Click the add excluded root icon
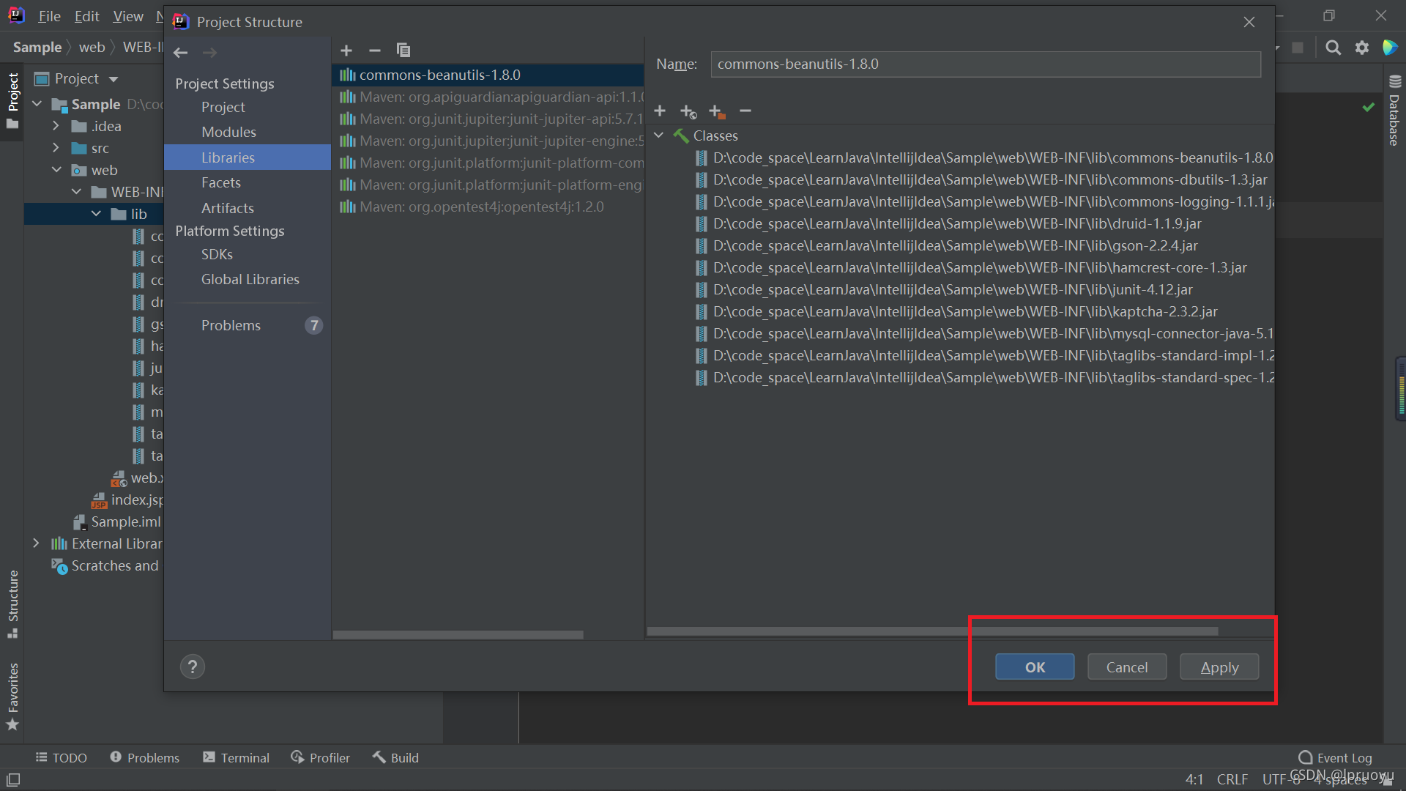The height and width of the screenshot is (791, 1406). [717, 111]
